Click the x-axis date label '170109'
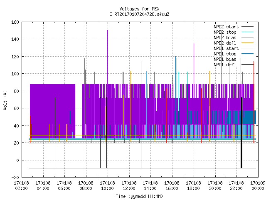 point(258,183)
